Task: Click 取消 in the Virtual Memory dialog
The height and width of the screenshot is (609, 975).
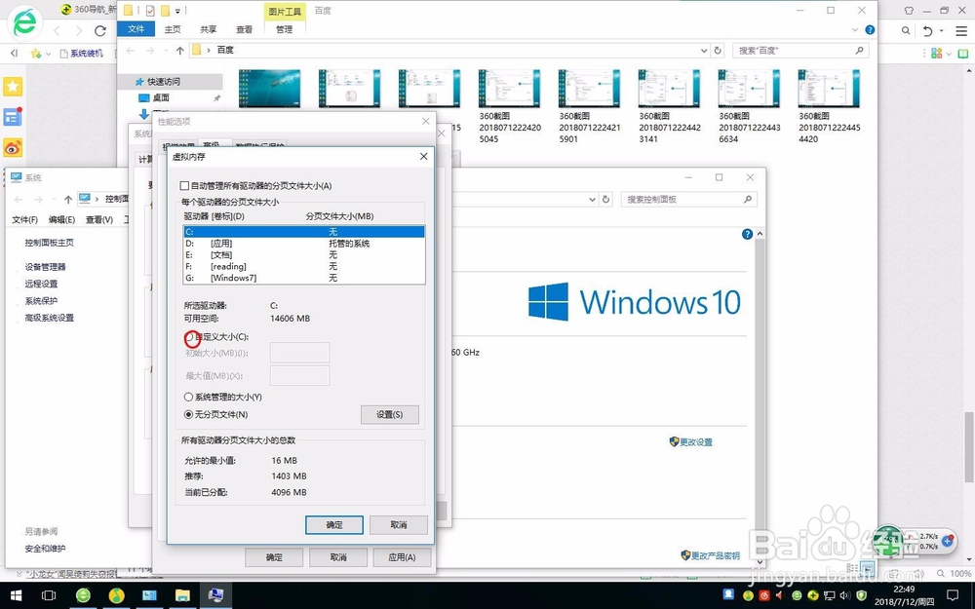Action: [x=399, y=525]
